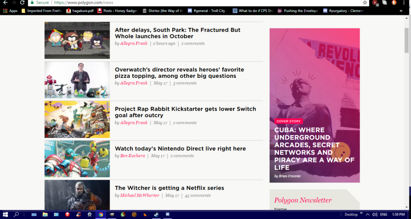
Task: Click the Polygon Newsletter heading
Action: [x=303, y=200]
